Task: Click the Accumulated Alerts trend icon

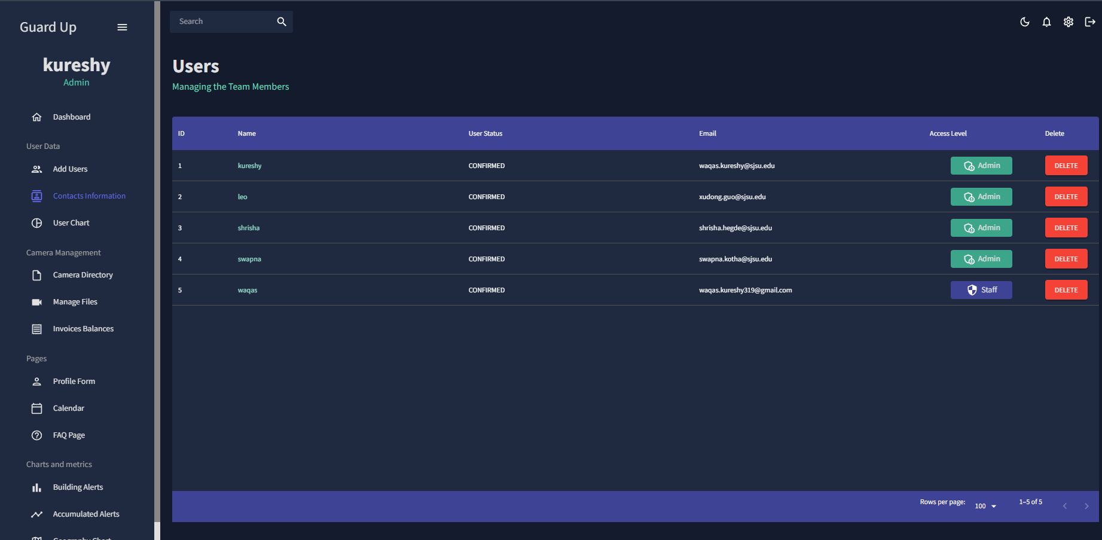Action: tap(36, 514)
